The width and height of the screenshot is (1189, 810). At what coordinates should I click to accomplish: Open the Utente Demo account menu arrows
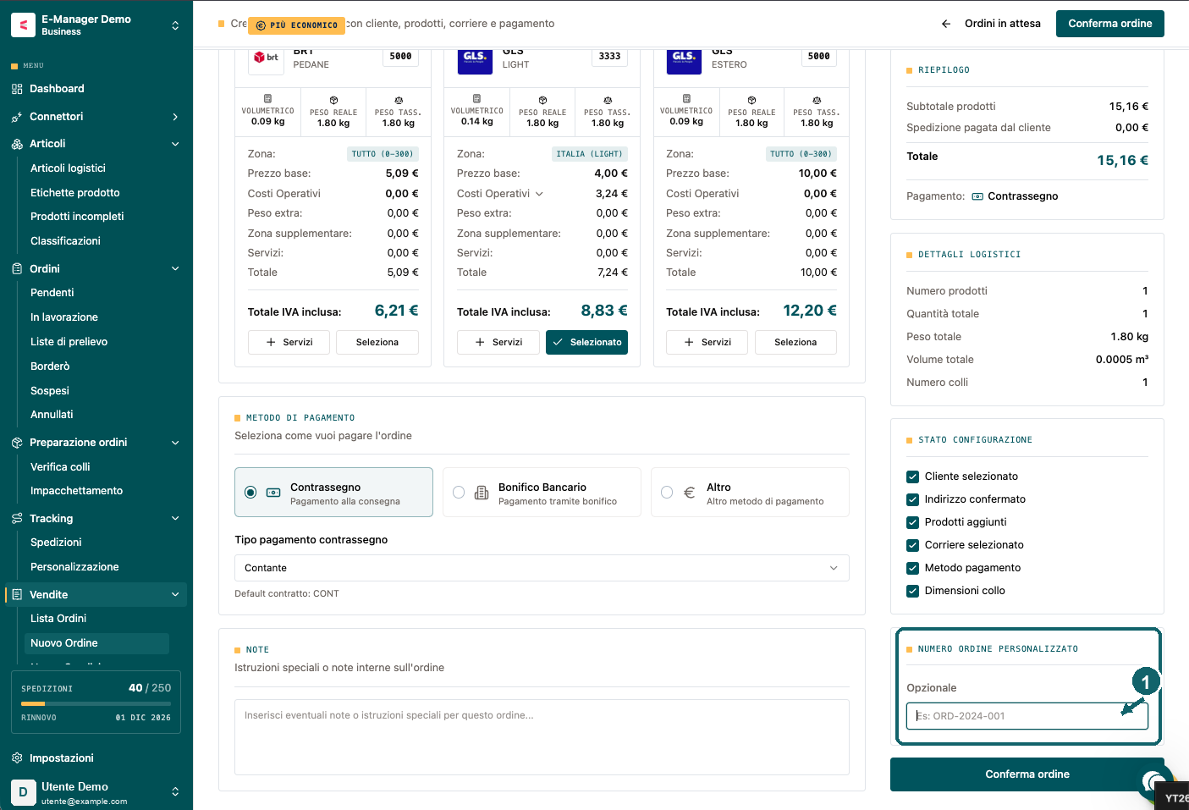(x=175, y=792)
